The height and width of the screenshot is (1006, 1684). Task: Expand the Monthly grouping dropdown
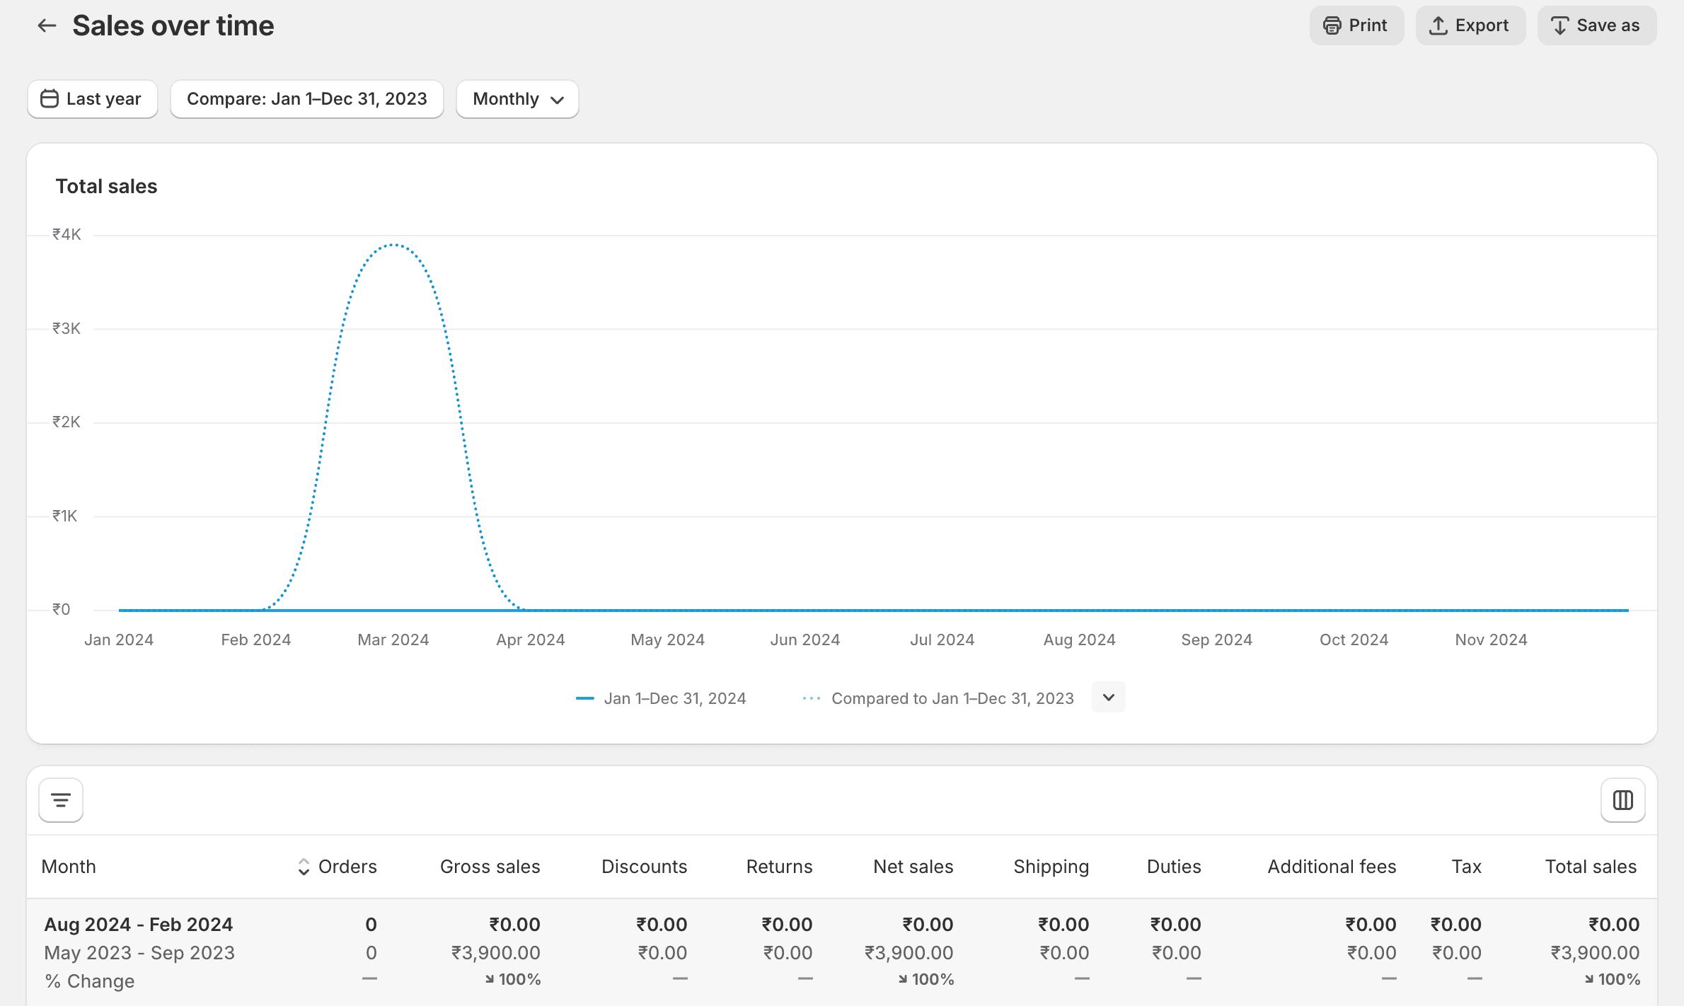517,99
